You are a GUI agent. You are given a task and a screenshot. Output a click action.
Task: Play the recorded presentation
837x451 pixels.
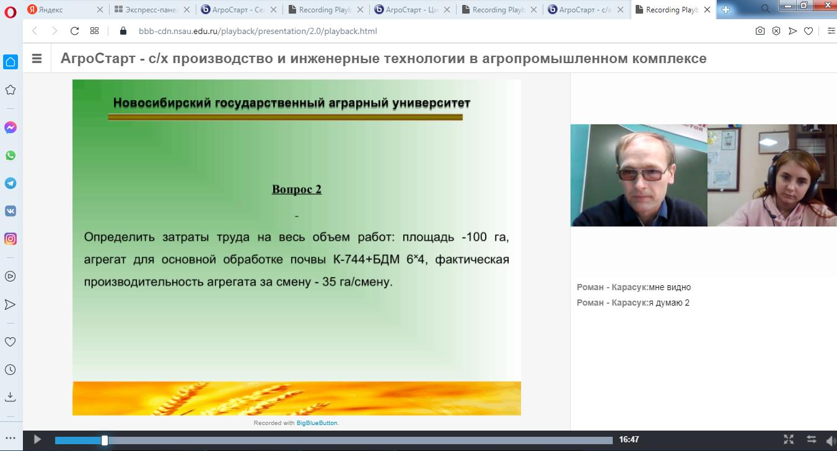[x=37, y=440]
